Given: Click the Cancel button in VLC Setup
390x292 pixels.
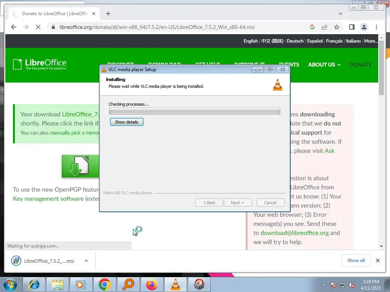Looking at the screenshot, I should click(x=270, y=203).
